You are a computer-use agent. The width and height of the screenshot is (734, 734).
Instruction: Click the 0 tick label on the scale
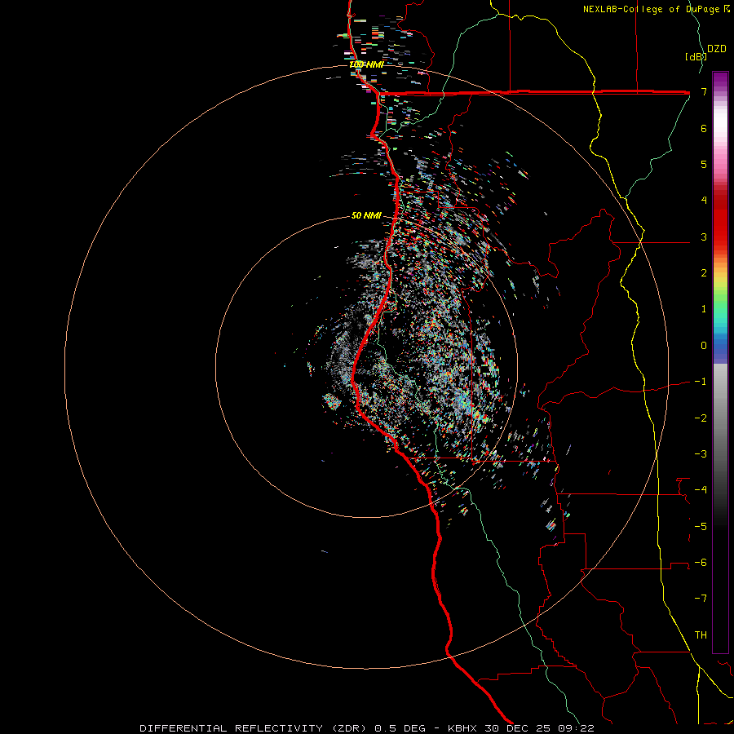pyautogui.click(x=704, y=346)
